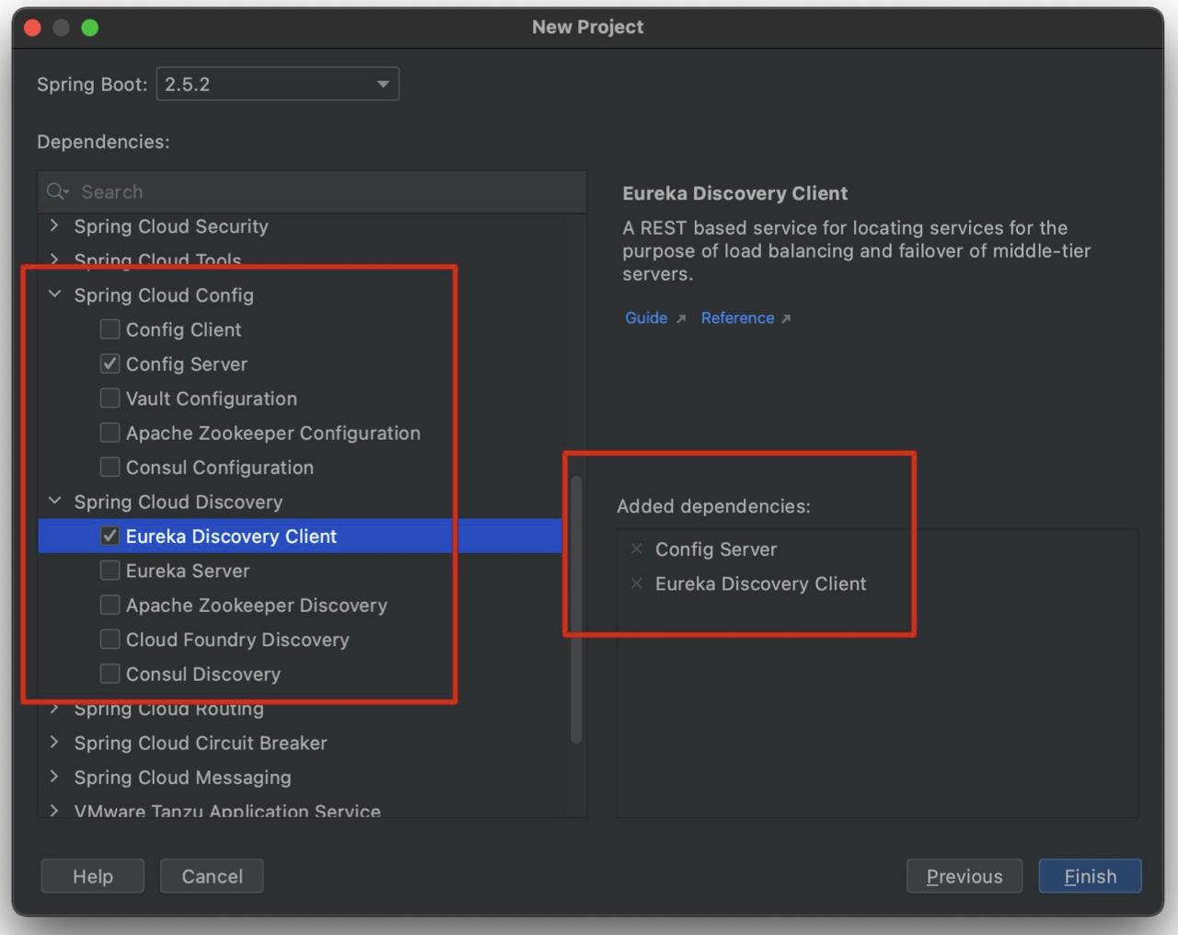This screenshot has width=1178, height=935.
Task: Click the Guide external link arrow icon
Action: pyautogui.click(x=681, y=318)
